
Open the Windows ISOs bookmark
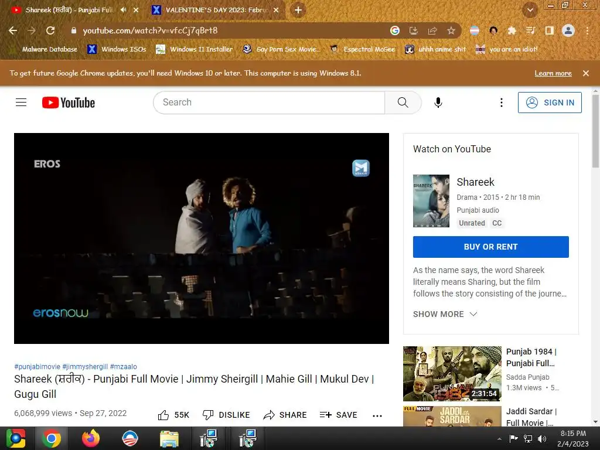click(117, 49)
